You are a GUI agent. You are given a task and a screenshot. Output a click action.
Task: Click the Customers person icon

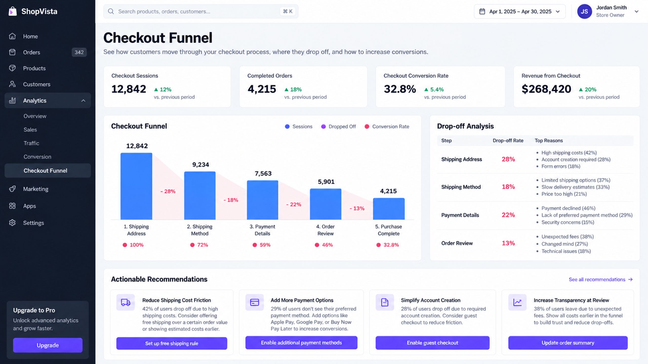point(12,84)
